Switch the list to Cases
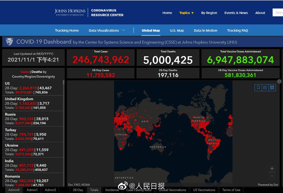The height and width of the screenshot is (193, 283). [25, 72]
